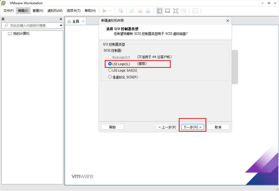The width and height of the screenshot is (279, 191).
Task: Close the 主页 tab
Action: pos(83,21)
